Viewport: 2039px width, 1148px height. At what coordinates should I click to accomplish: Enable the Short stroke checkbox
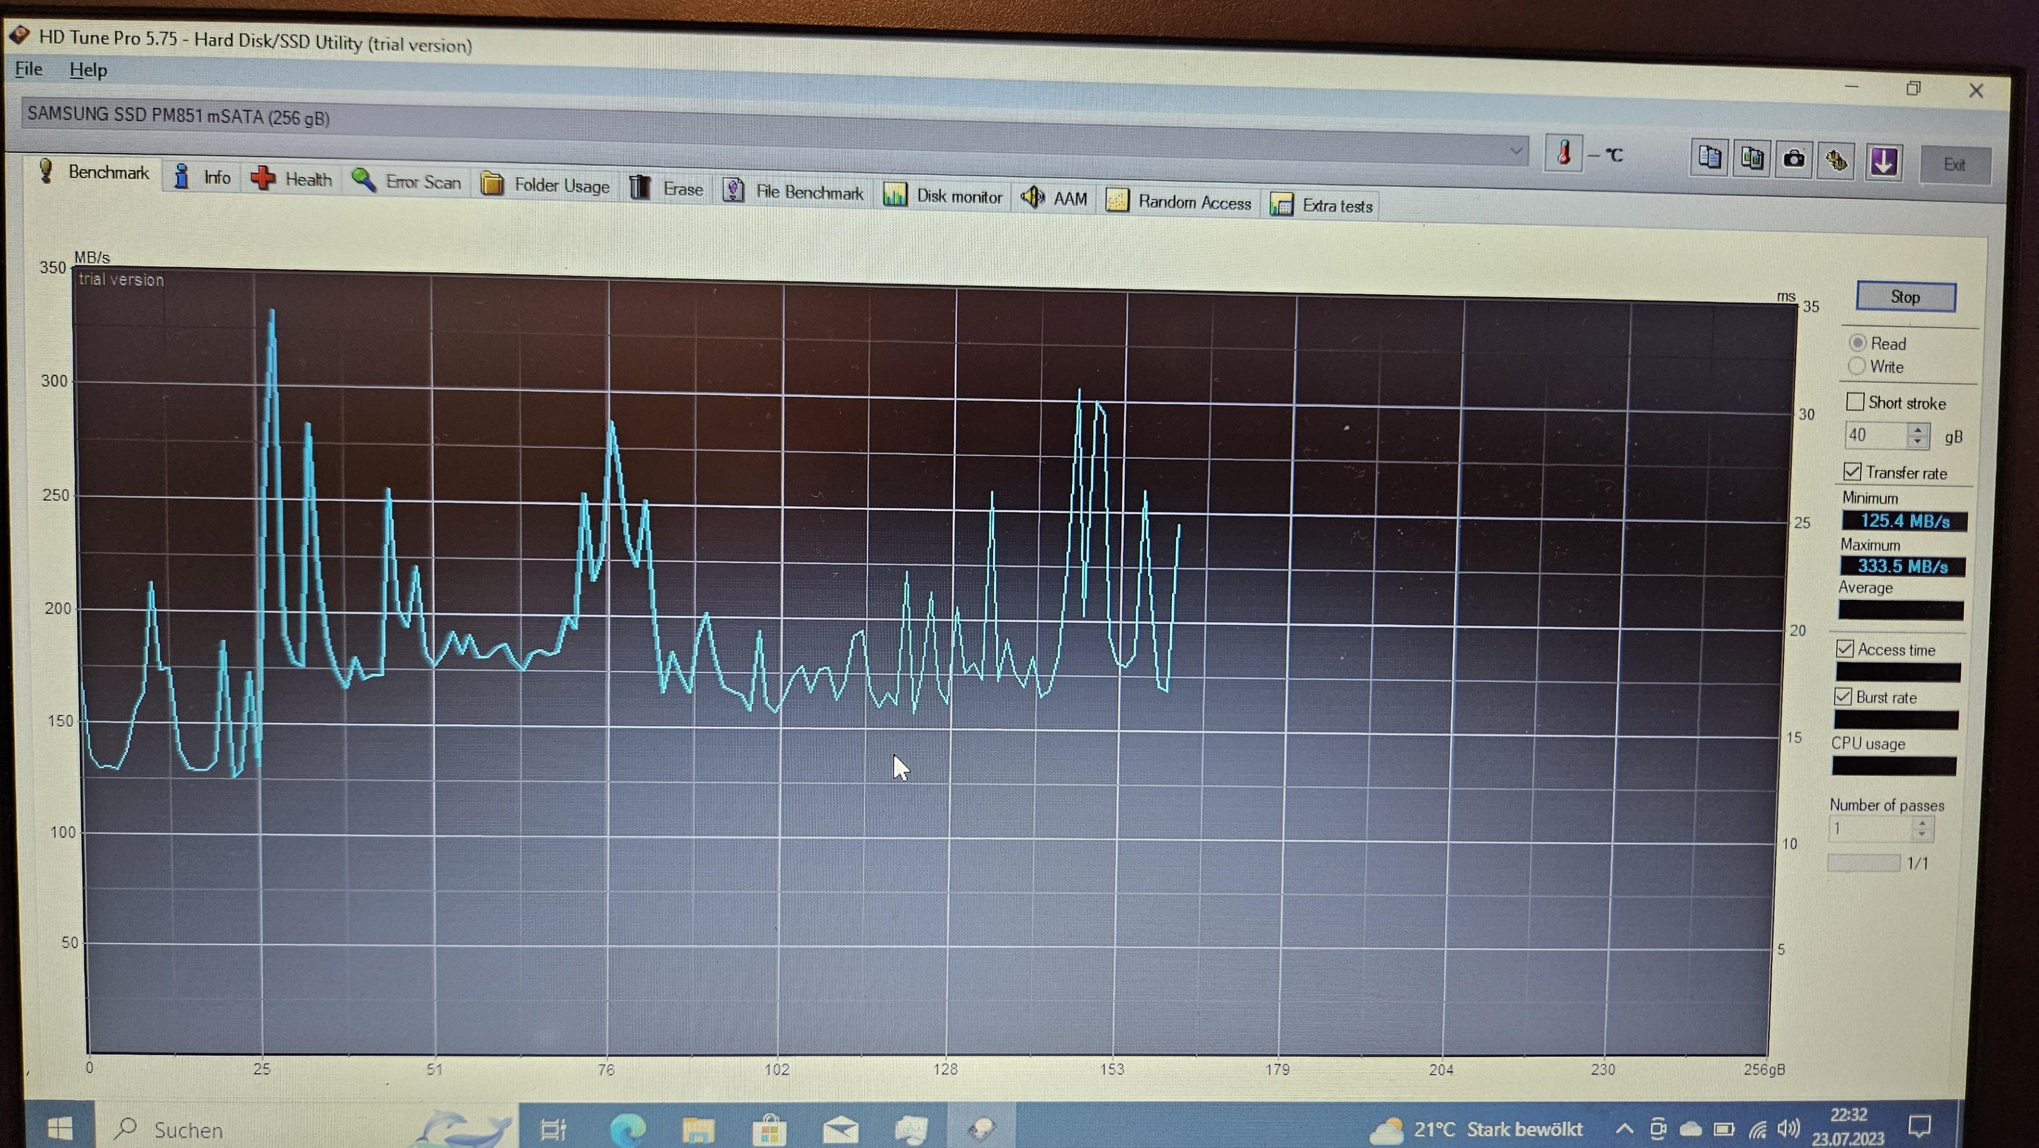coord(1855,401)
